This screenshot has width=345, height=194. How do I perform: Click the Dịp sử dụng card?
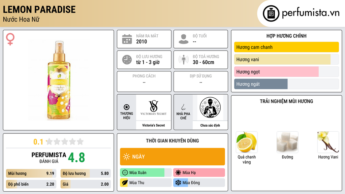(x=201, y=82)
